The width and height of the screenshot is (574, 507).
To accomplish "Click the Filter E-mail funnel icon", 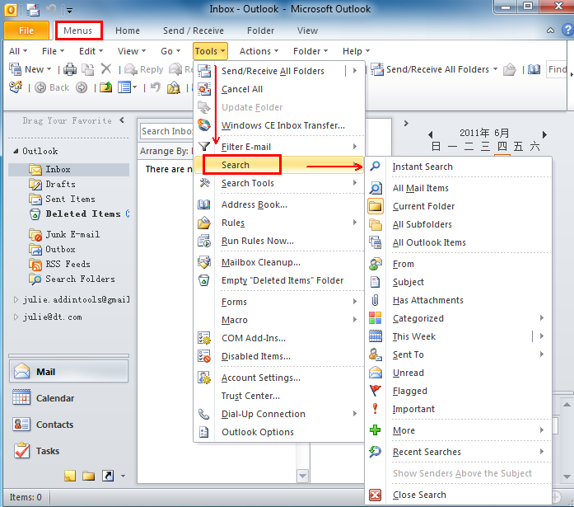I will [204, 147].
